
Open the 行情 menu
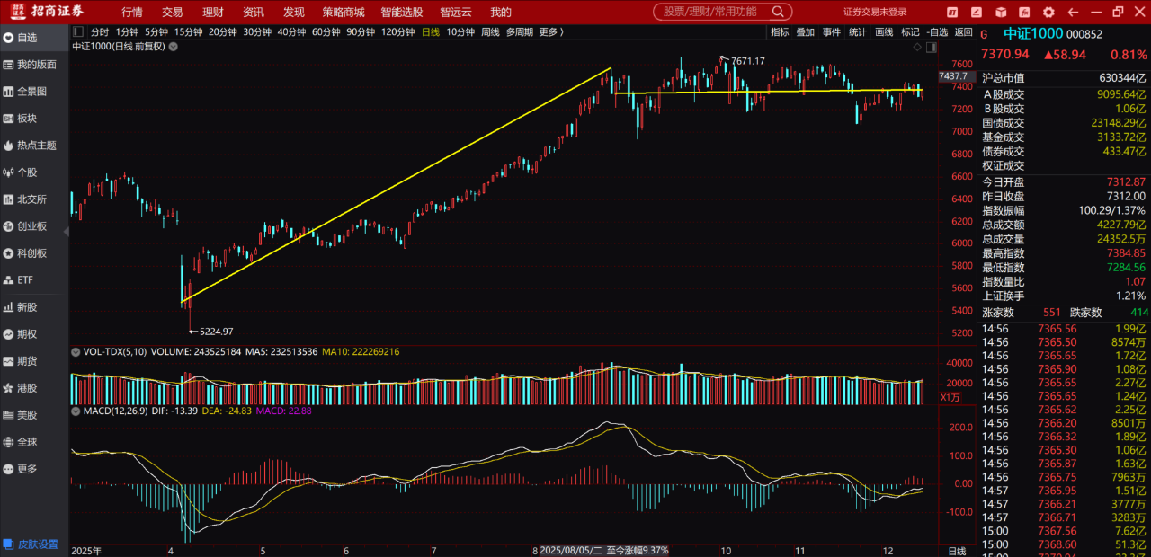click(x=131, y=13)
